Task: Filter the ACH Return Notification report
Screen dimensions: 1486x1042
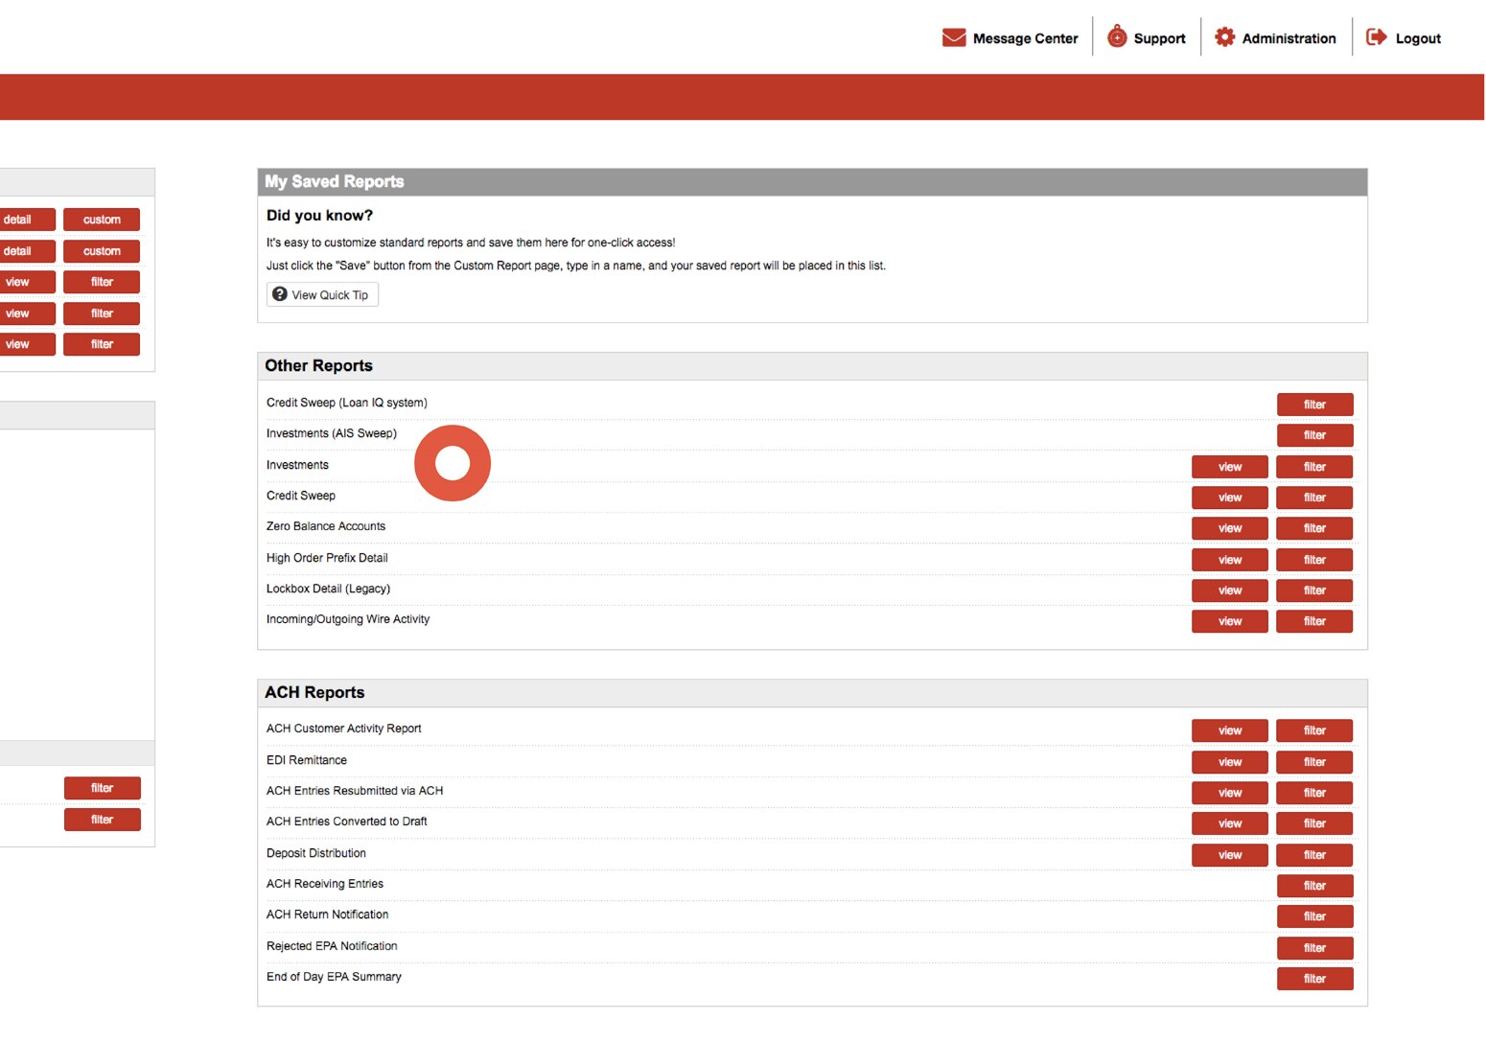Action: pyautogui.click(x=1314, y=916)
